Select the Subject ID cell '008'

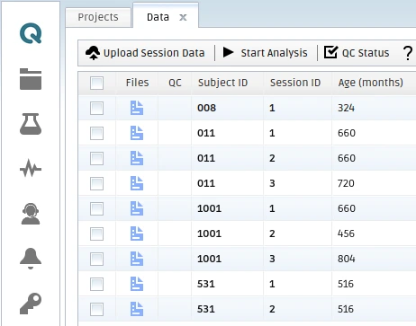pyautogui.click(x=206, y=108)
